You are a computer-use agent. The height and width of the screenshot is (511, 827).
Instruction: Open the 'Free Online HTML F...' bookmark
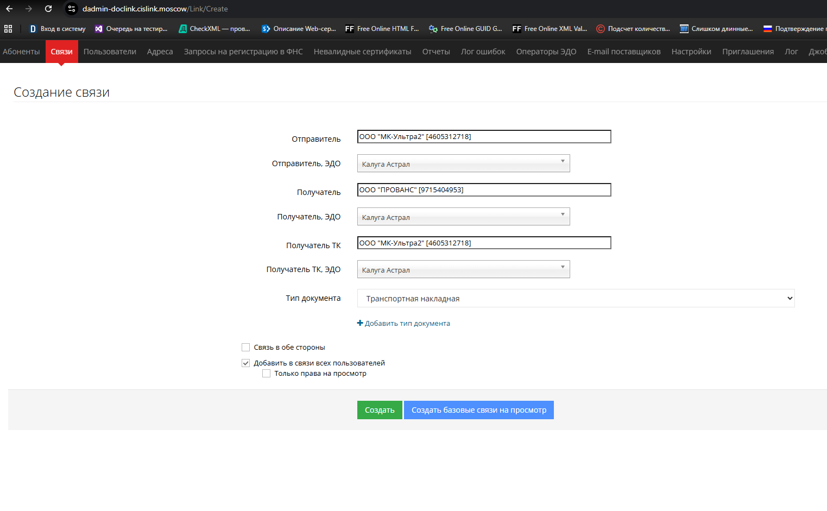[x=382, y=29]
